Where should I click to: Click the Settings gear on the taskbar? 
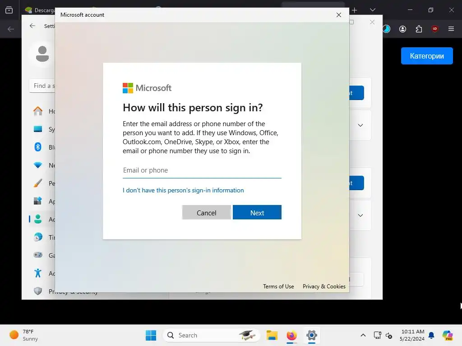311,335
